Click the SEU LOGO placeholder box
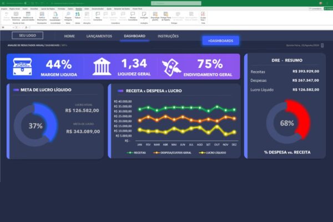333x222 pixels. pos(27,36)
